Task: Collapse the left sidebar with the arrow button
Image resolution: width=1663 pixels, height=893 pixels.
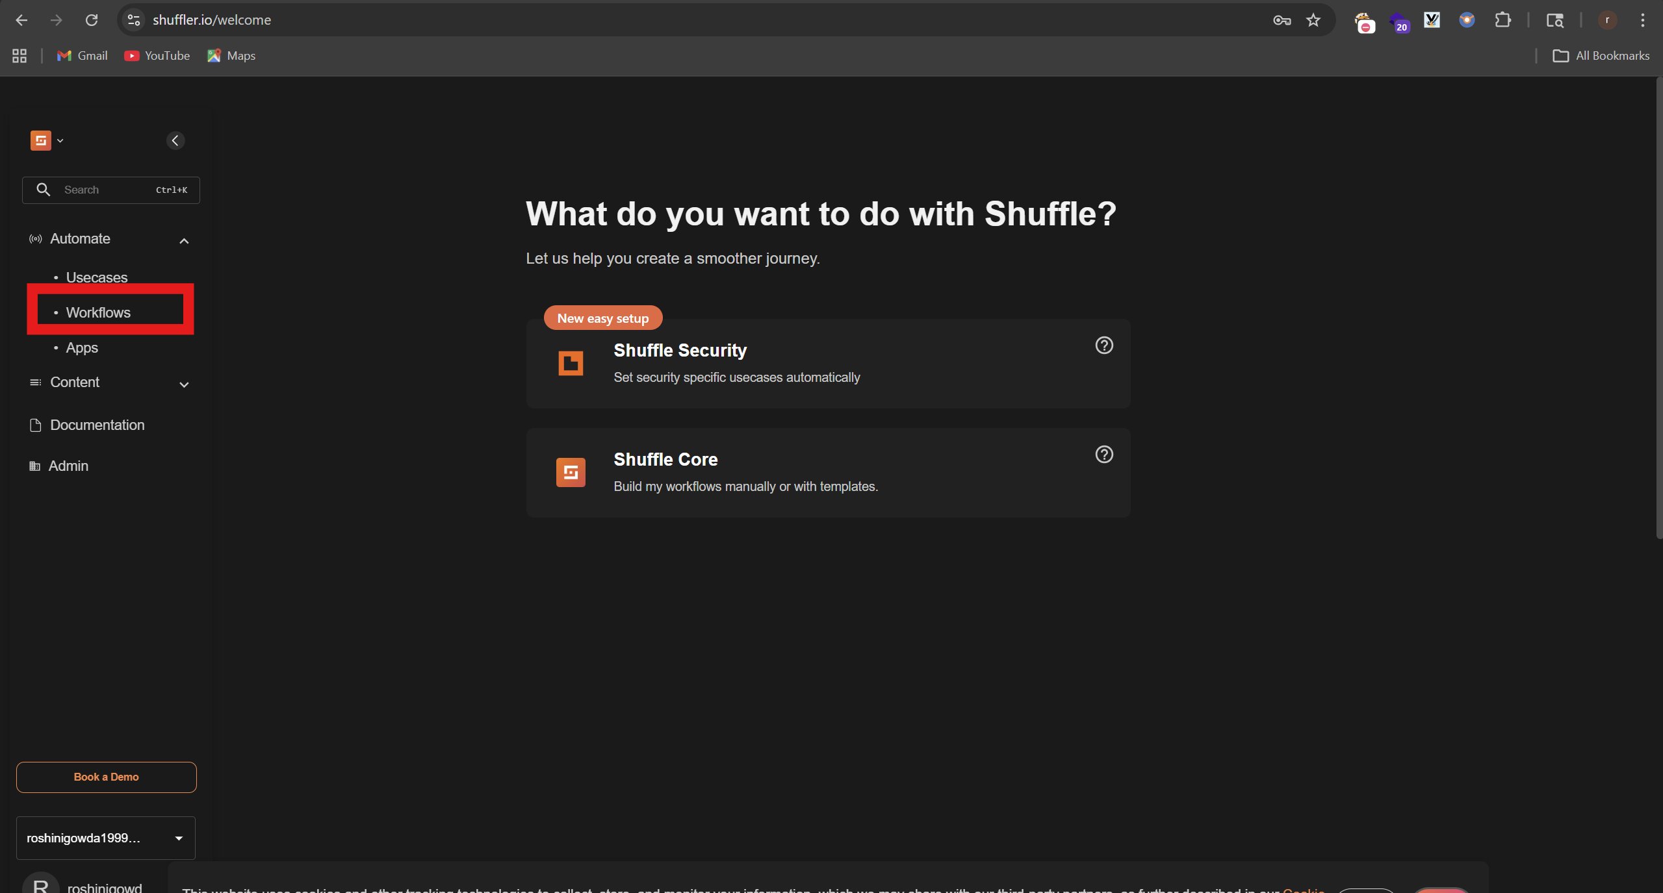Action: click(x=175, y=140)
